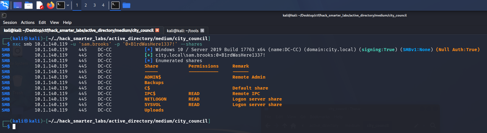Click the terminal prompt input cursor
The width and height of the screenshot is (487, 133).
click(14, 126)
